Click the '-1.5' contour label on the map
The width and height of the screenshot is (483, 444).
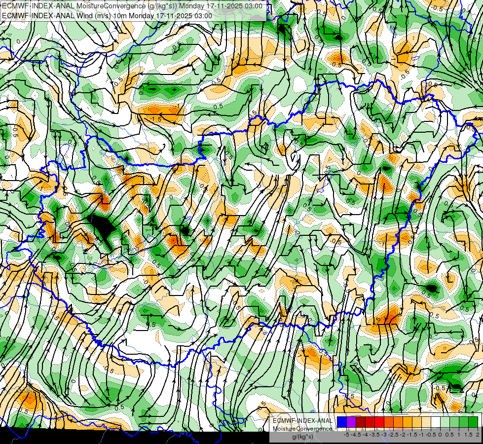click(155, 118)
